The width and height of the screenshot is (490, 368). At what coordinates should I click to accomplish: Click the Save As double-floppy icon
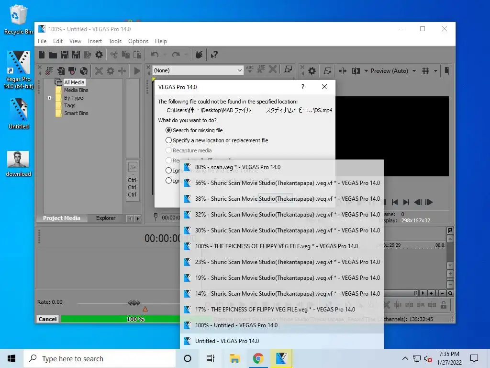pos(76,55)
